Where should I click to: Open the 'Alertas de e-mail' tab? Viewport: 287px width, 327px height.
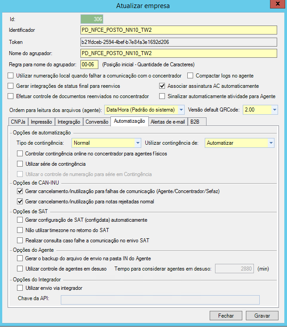click(167, 122)
